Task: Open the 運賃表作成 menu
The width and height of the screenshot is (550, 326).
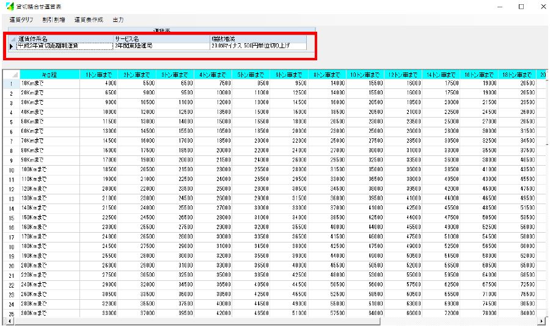Action: click(x=89, y=20)
